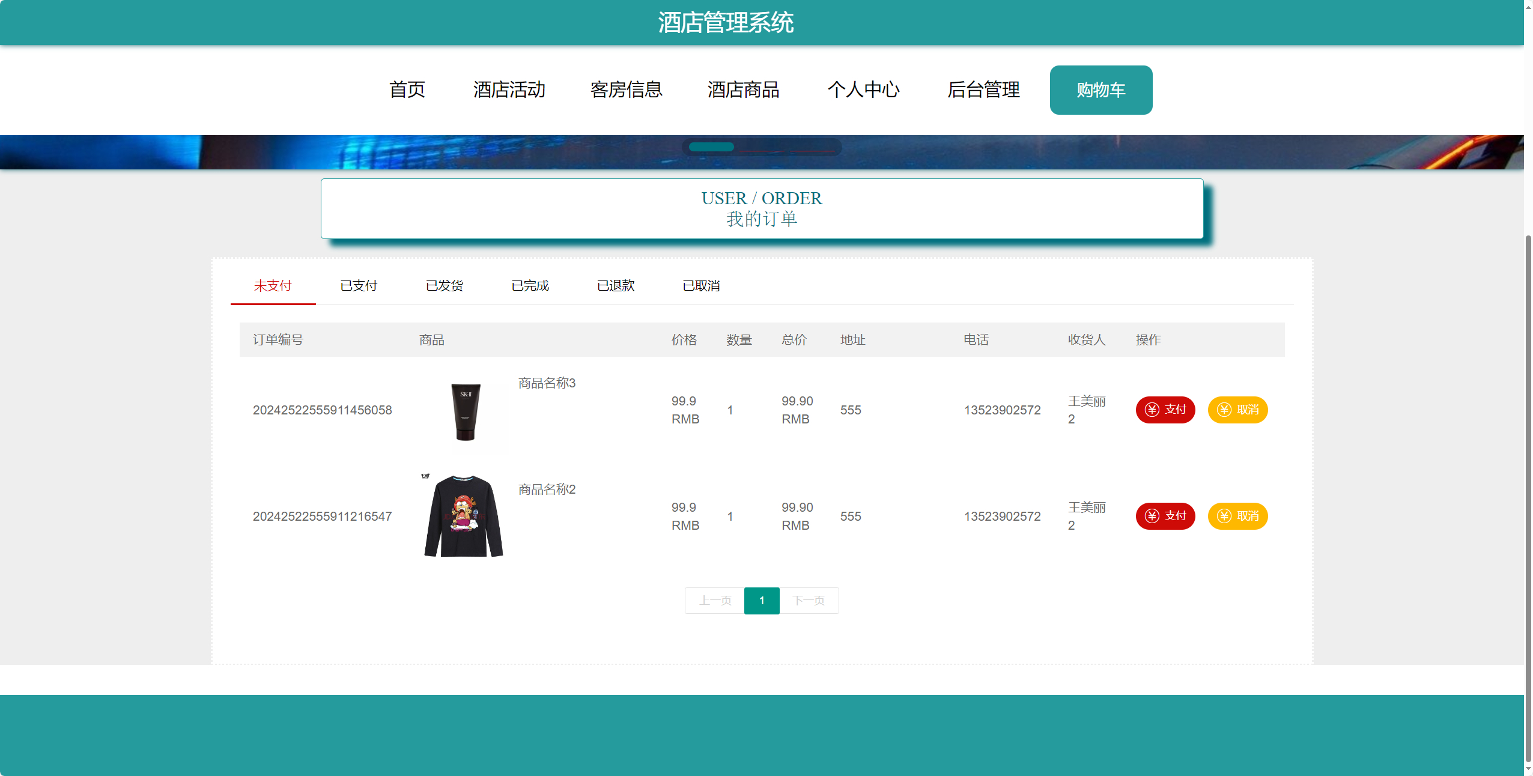Screen dimensions: 1533x776
Task: Switch to the 已支付 tab
Action: (359, 286)
